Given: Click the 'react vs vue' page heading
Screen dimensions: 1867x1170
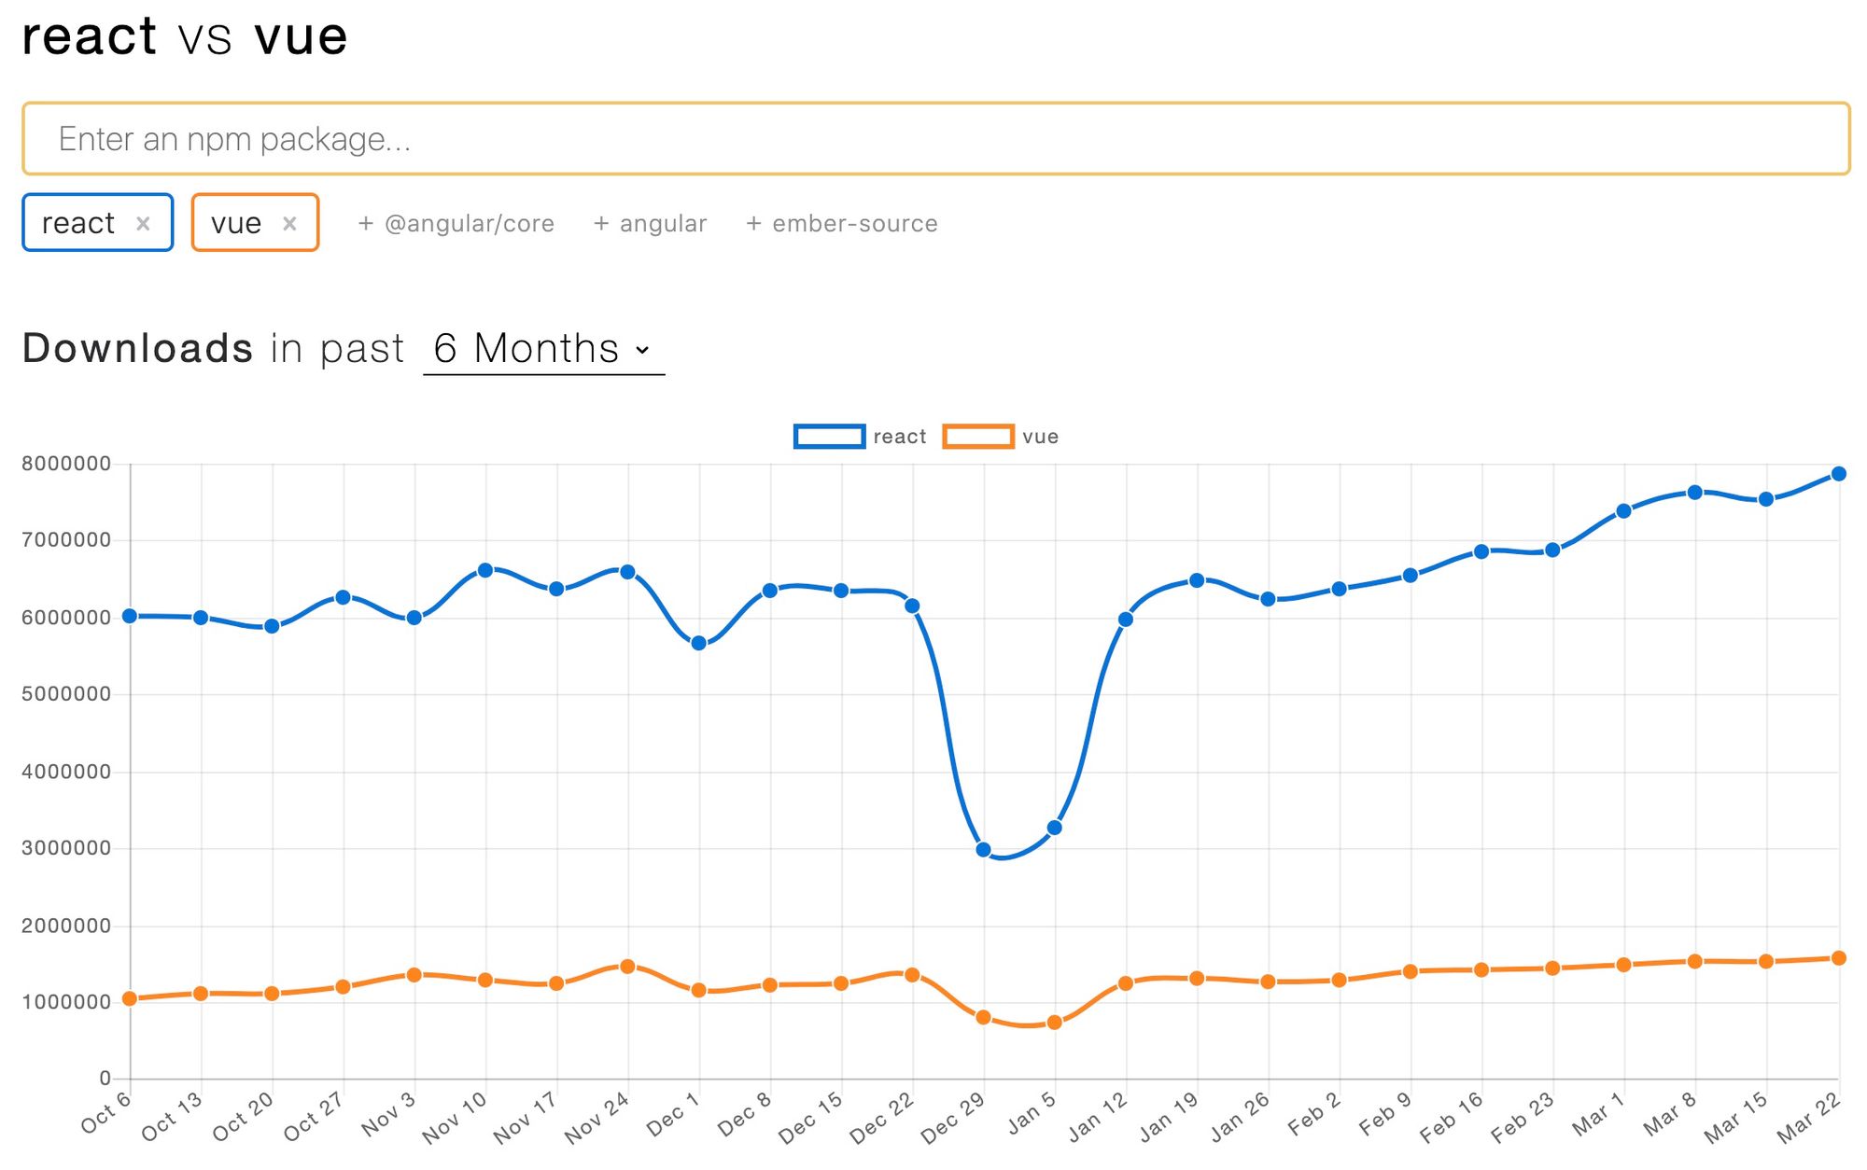Looking at the screenshot, I should tap(184, 37).
